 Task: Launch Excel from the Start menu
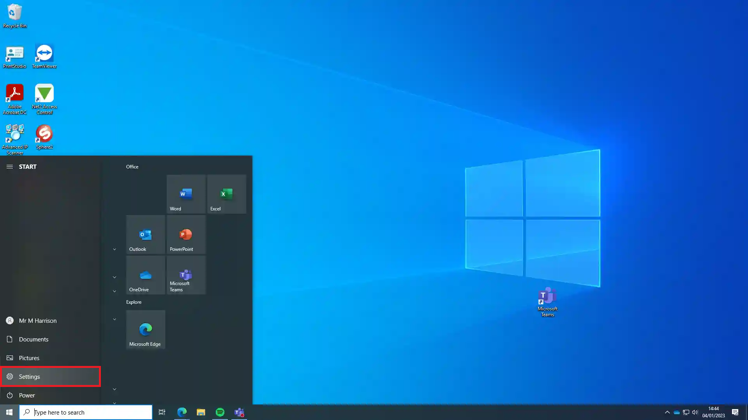point(226,194)
